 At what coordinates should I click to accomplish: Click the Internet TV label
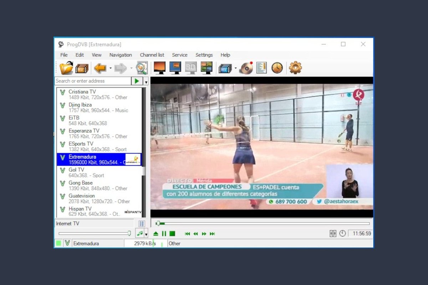[67, 224]
